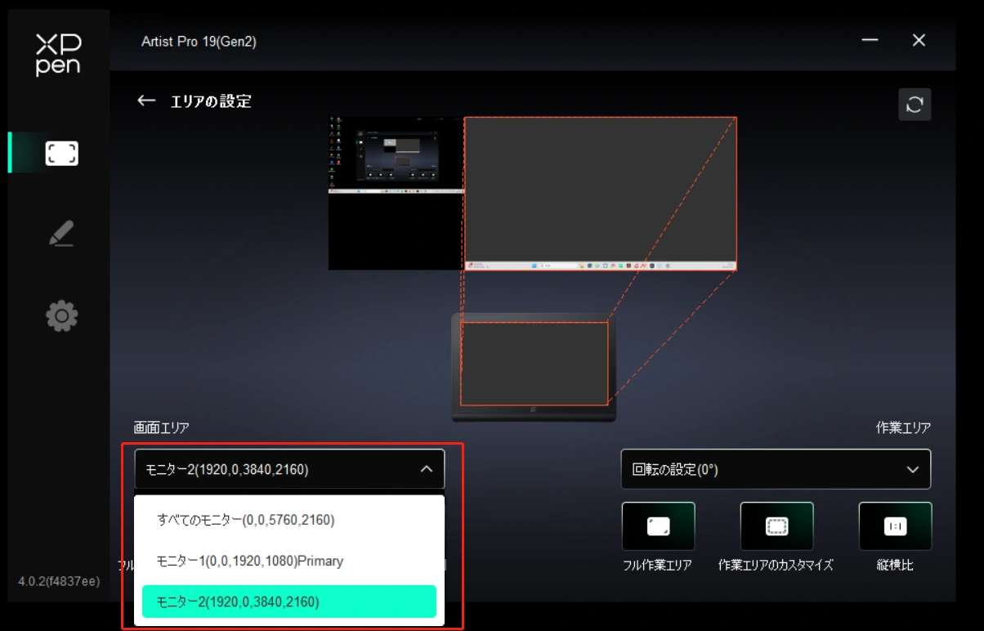
Task: Minimize the XP-Pen driver window
Action: [x=870, y=41]
